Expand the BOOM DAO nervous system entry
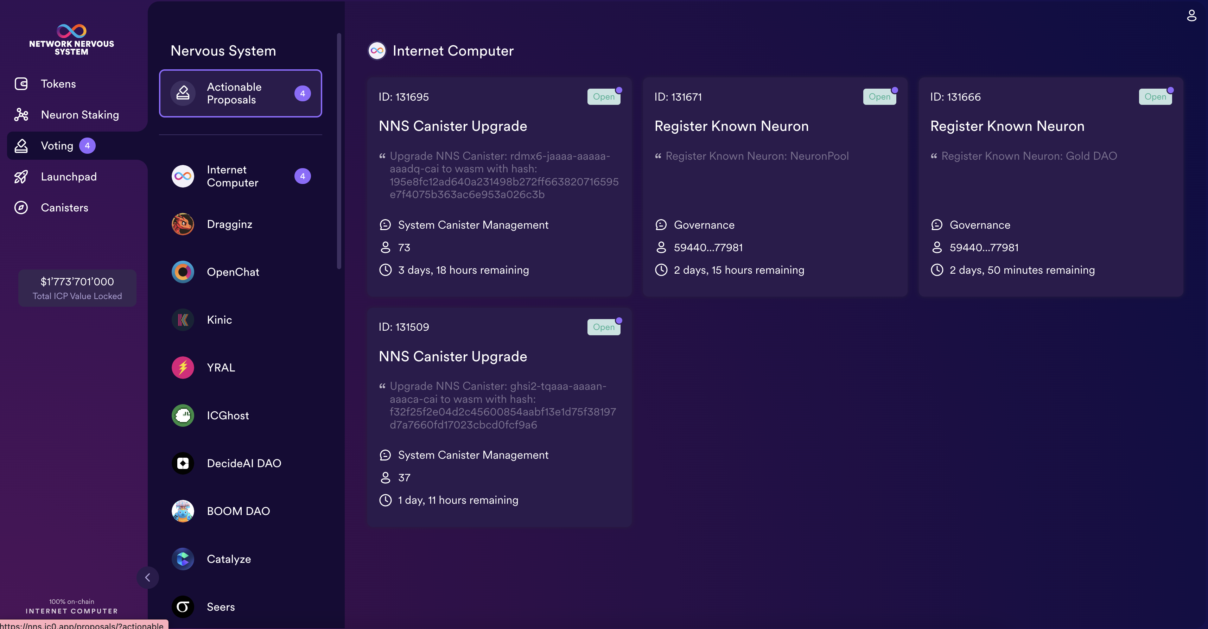The height and width of the screenshot is (629, 1208). tap(240, 511)
